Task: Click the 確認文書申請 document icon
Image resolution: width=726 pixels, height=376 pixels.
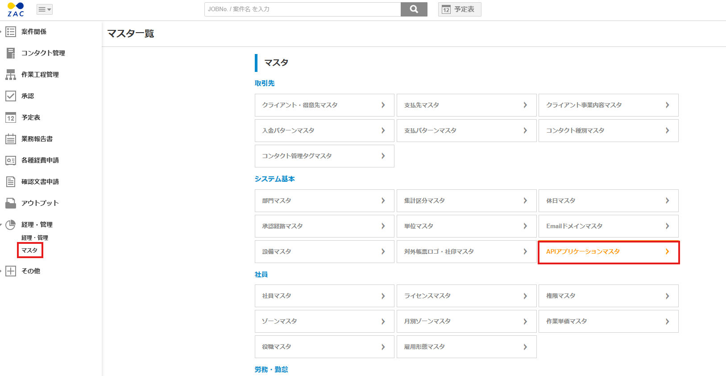Action: click(11, 182)
